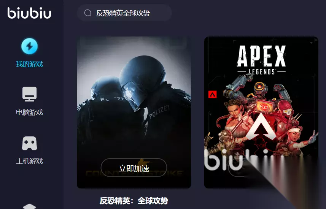Switch to the 电脑游戏 text label

pyautogui.click(x=29, y=112)
